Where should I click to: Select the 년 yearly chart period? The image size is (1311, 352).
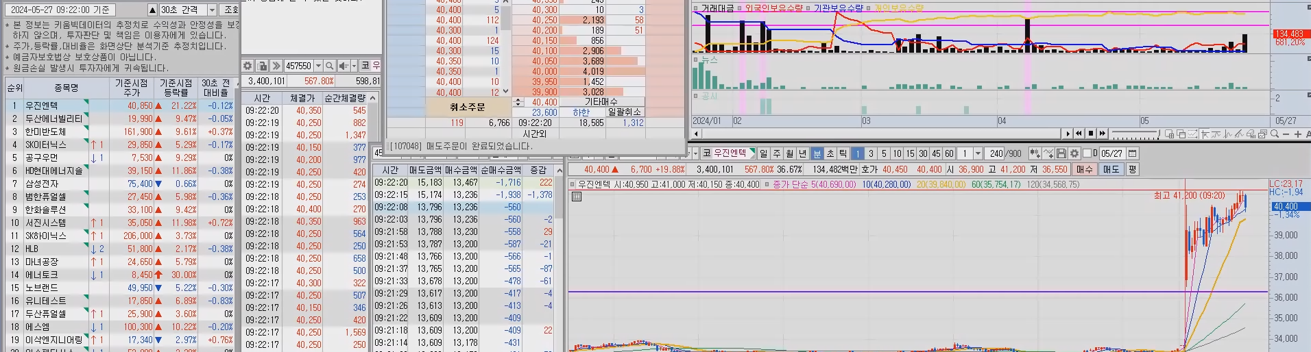803,153
